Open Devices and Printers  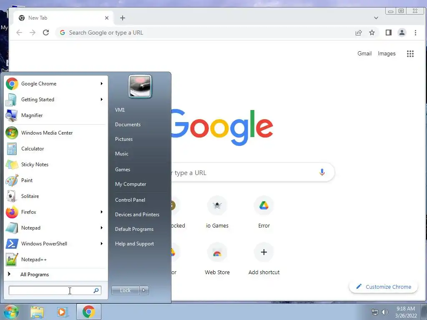click(137, 215)
